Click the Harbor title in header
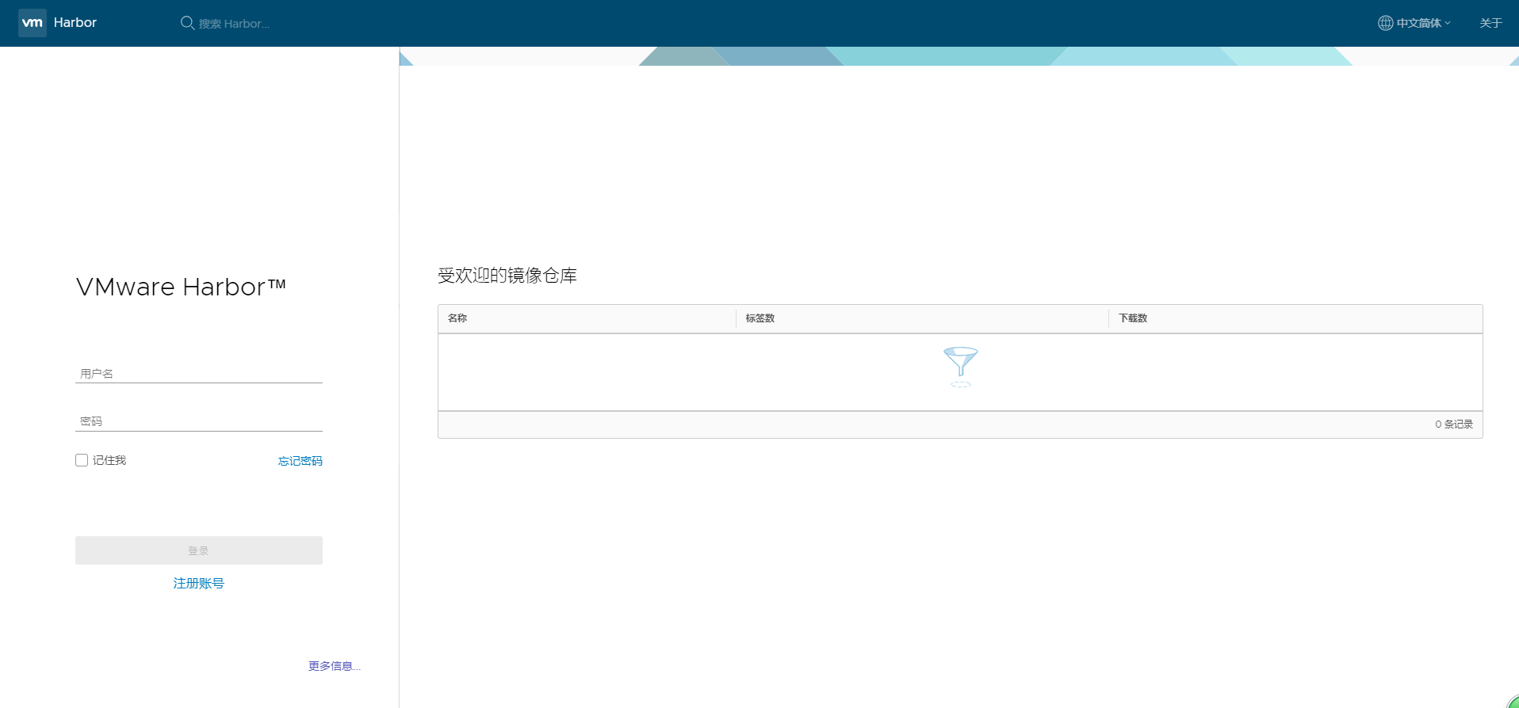This screenshot has height=708, width=1519. click(75, 23)
